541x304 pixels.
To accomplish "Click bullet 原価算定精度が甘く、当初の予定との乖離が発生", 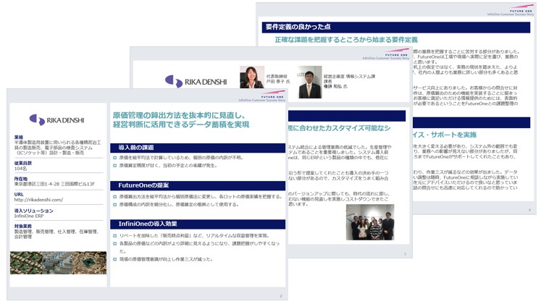I will click(x=168, y=166).
